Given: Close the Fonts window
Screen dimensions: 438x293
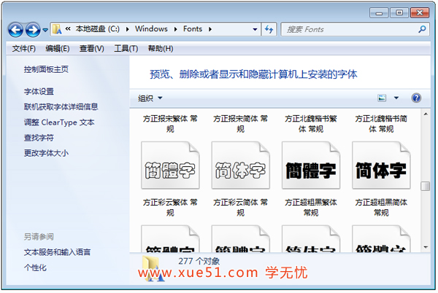Looking at the screenshot, I should point(420,13).
